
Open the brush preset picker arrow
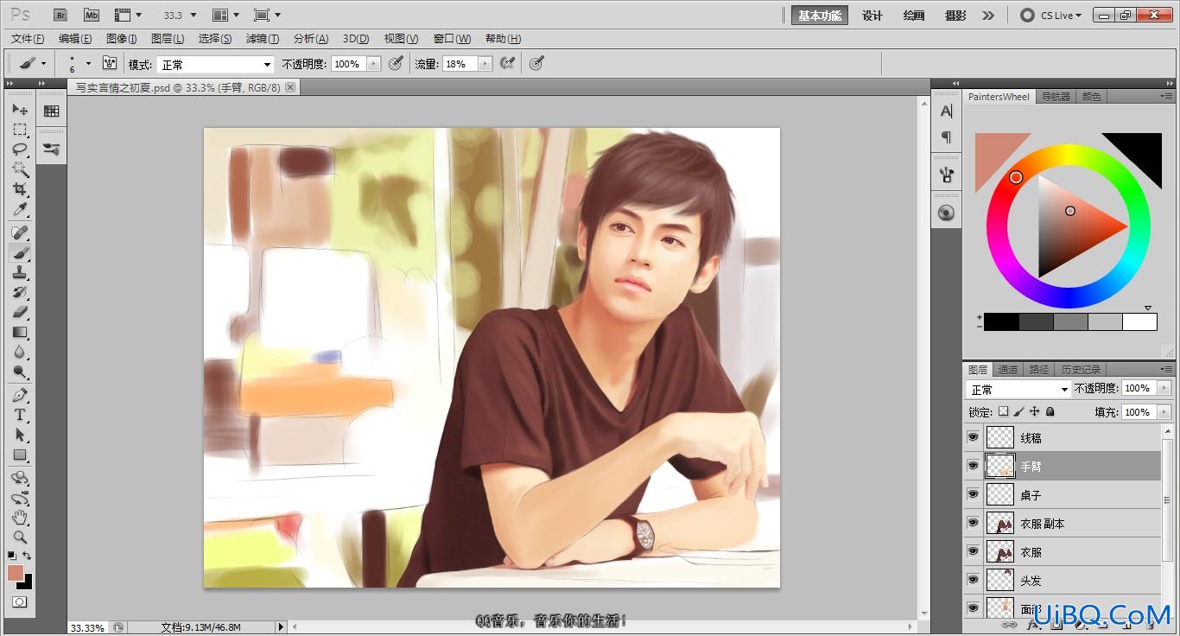click(x=88, y=63)
